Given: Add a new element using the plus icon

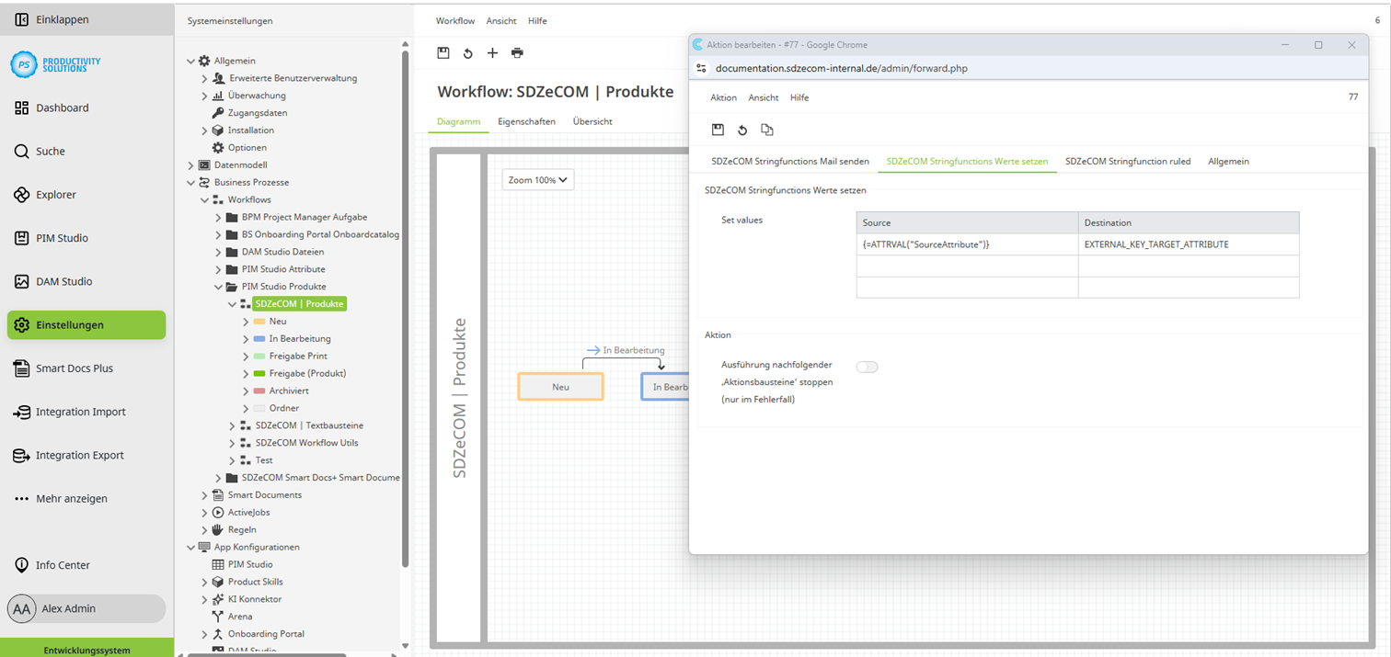Looking at the screenshot, I should (x=492, y=52).
